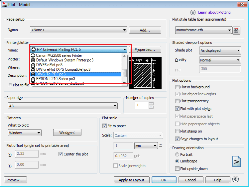Uncheck Fit to paper
Screen dimensions: 249x187
pyautogui.click(x=104, y=126)
